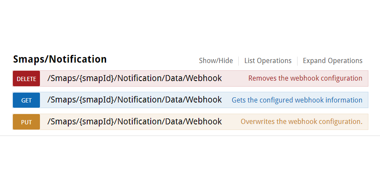Click the word Webhook in PUT path
The height and width of the screenshot is (196, 380).
click(x=204, y=121)
